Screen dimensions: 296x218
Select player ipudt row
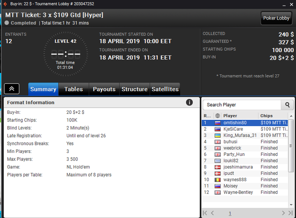(245, 173)
